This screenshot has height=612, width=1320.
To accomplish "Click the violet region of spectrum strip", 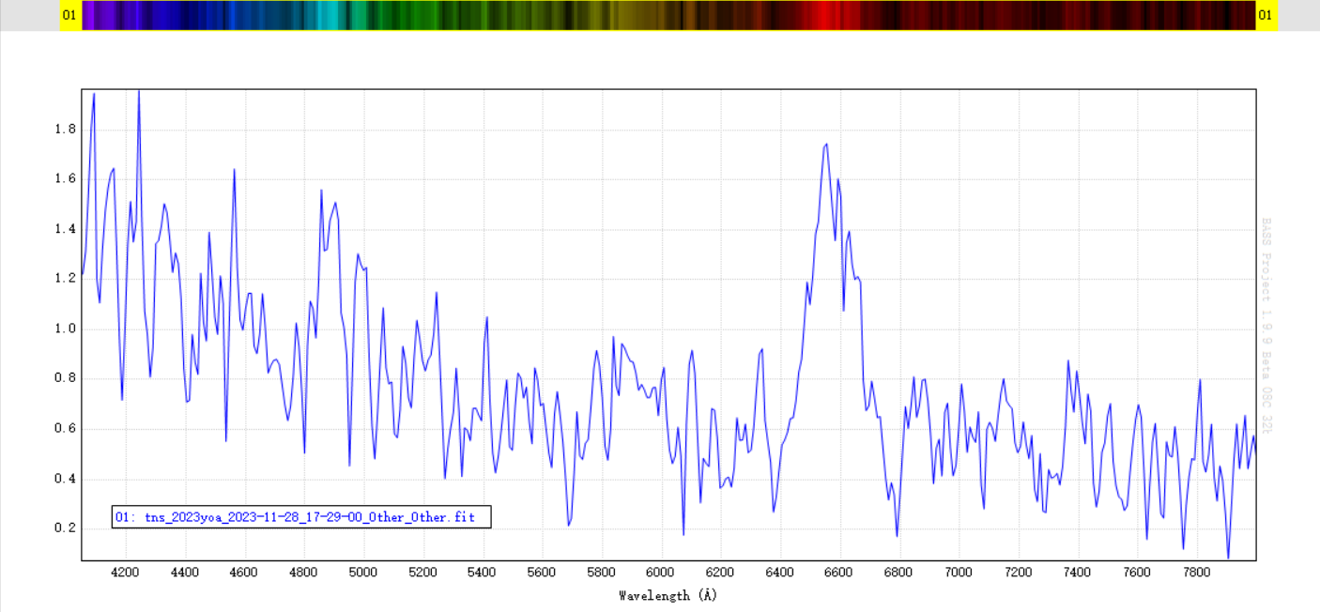I will click(x=103, y=15).
